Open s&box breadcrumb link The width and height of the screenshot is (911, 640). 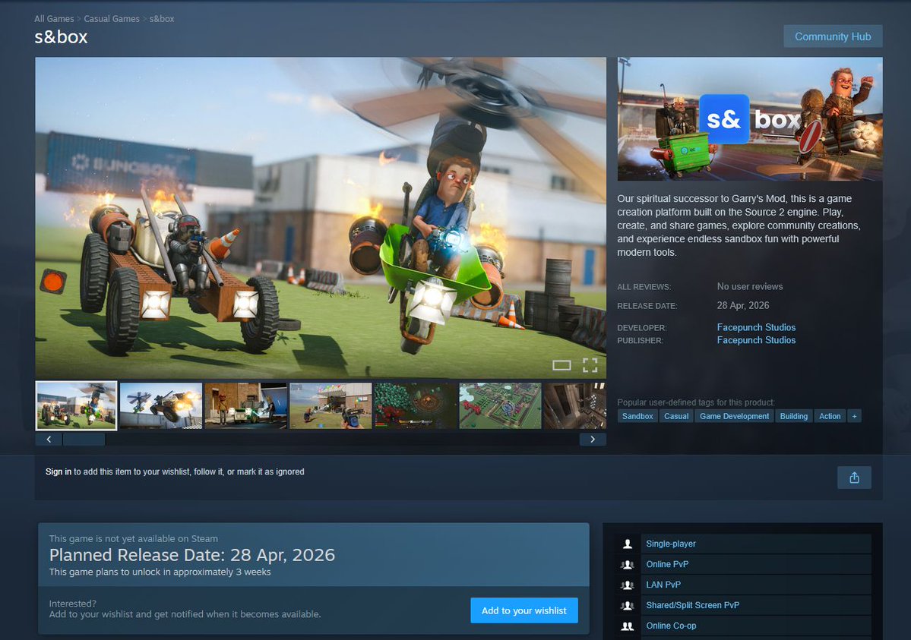pyautogui.click(x=162, y=18)
